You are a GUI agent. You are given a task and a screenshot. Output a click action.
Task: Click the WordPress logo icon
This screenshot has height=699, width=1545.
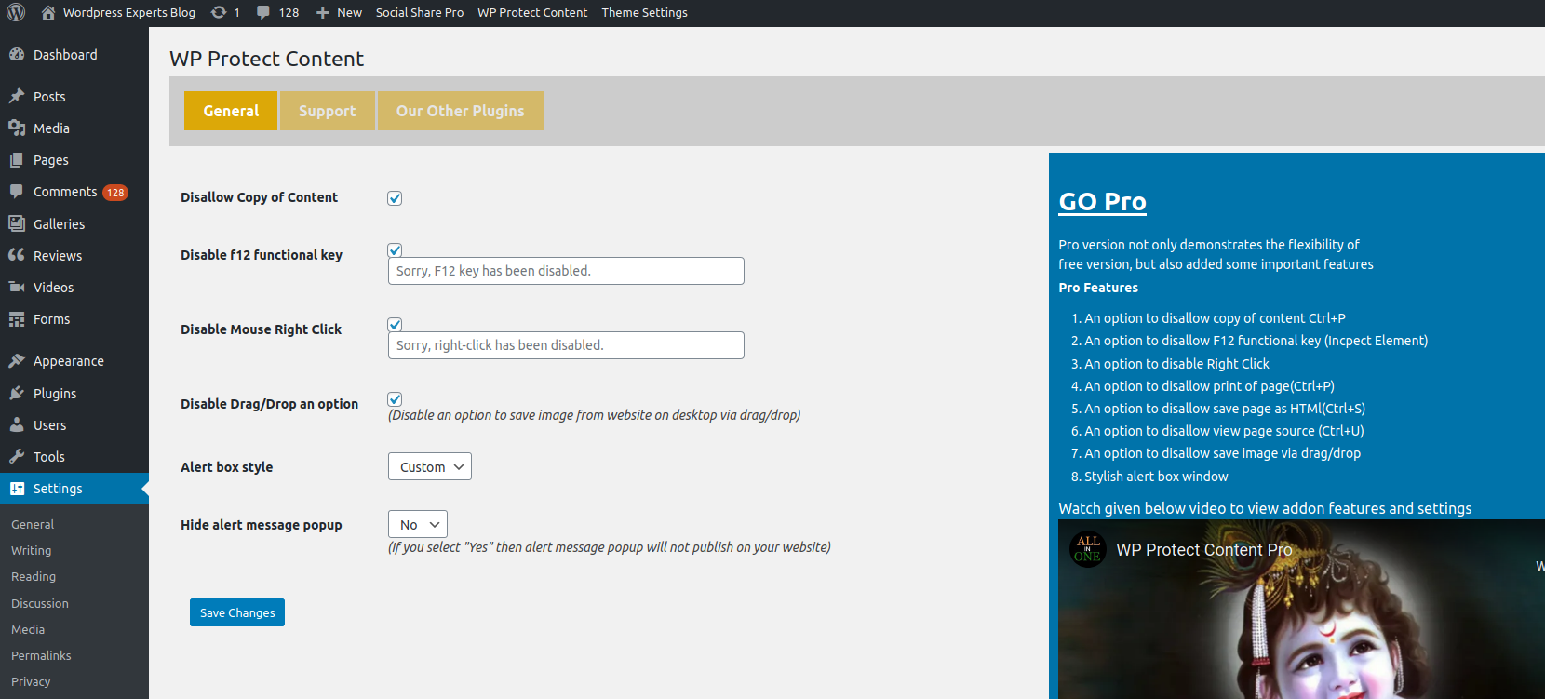point(16,12)
